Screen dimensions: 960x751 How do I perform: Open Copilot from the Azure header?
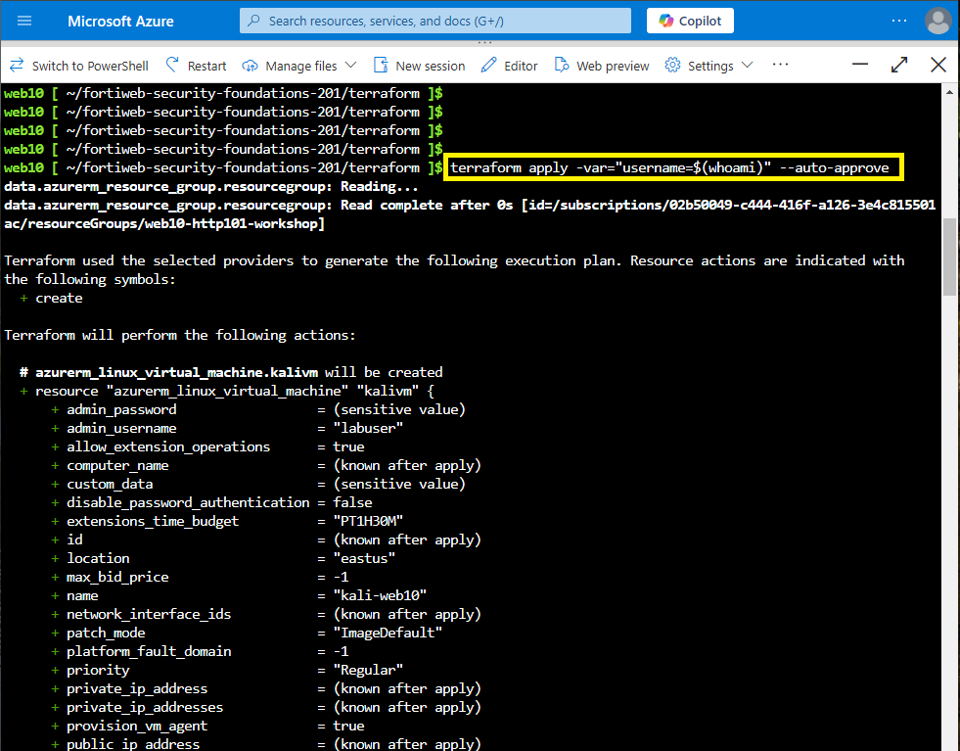tap(690, 21)
